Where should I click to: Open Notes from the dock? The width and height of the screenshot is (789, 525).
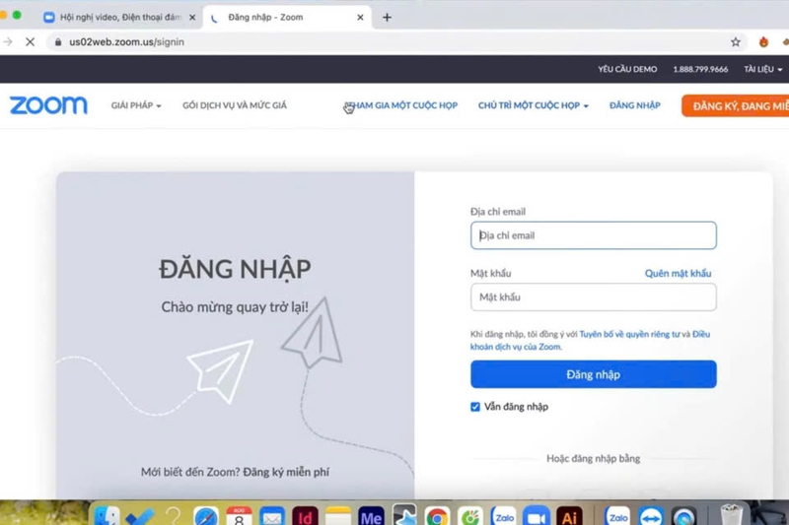[x=337, y=516]
